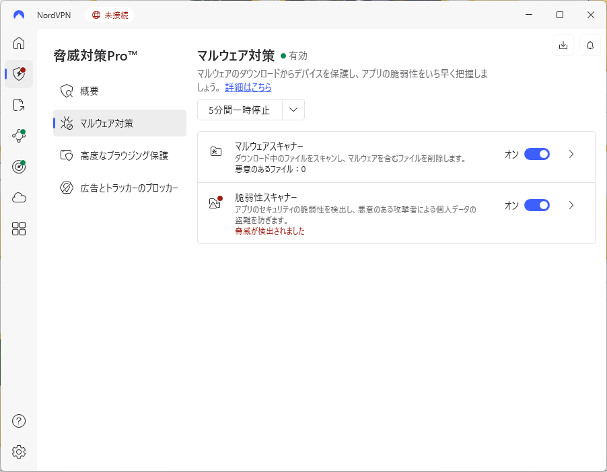Switch to the 概要 section
Screen dimensions: 607x472
click(x=89, y=91)
